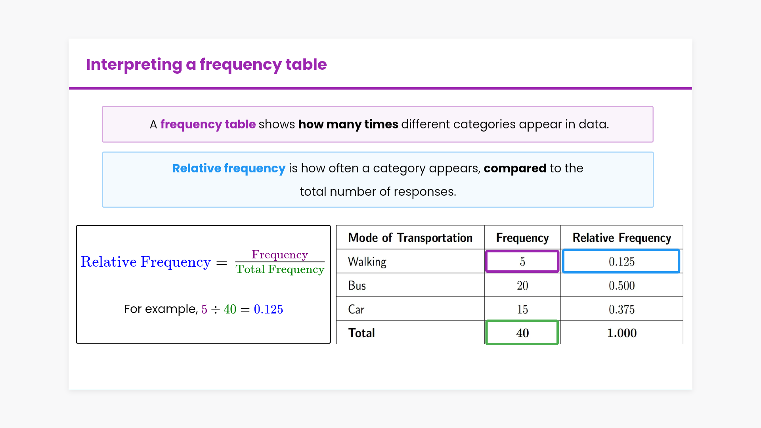Screen dimensions: 761x428
Task: Click the total relative frequency 1.000
Action: 621,333
